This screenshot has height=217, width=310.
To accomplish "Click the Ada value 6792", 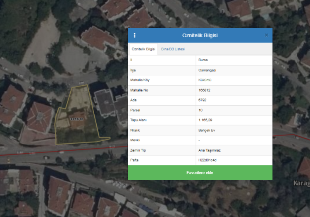I will point(202,100).
